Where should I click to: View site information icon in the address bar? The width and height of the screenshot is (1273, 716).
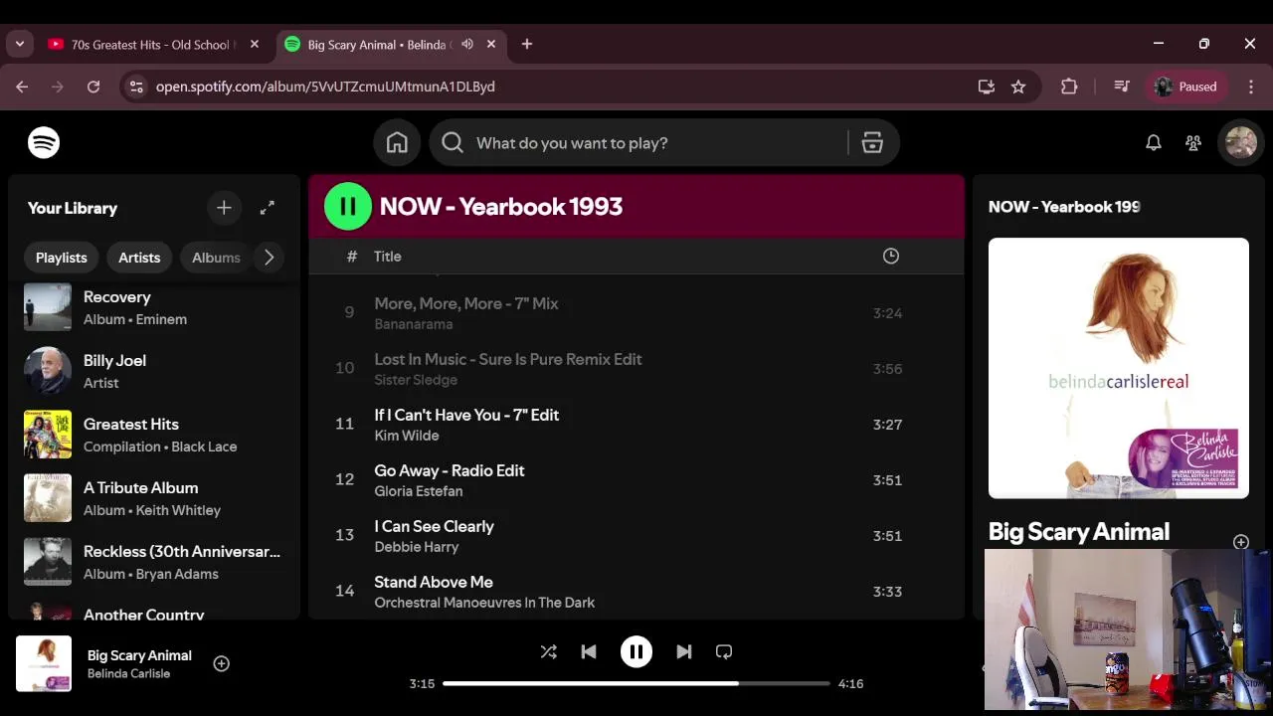point(136,87)
